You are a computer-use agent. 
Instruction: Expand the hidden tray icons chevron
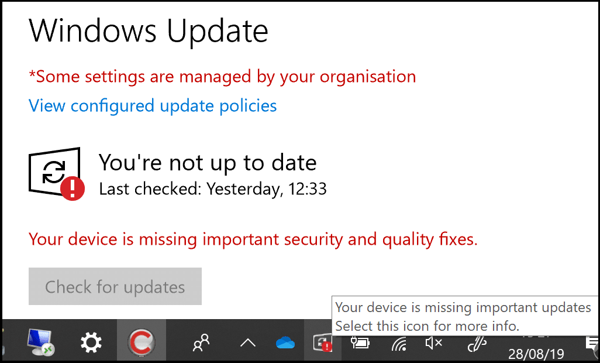(x=247, y=343)
